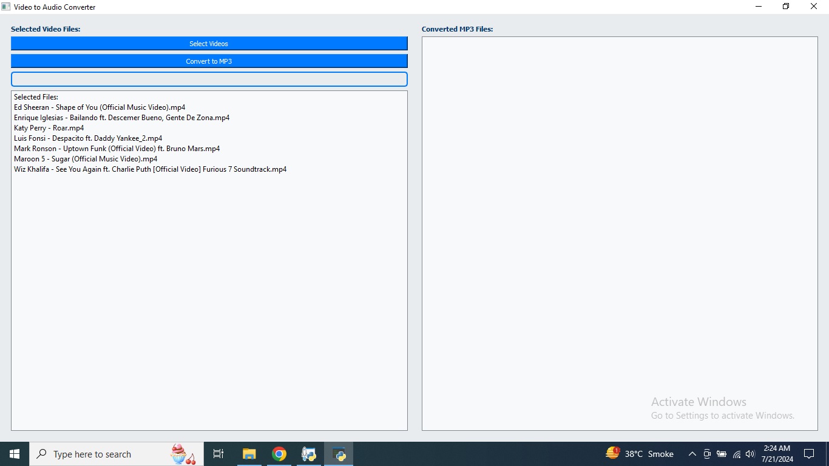Open the volume control tray icon
The height and width of the screenshot is (466, 829).
click(750, 454)
